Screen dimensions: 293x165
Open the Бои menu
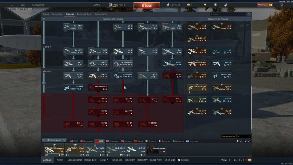point(23,5)
